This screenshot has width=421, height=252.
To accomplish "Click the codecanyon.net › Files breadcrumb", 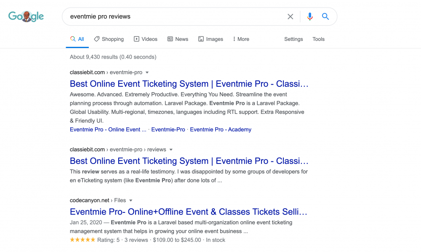I will pyautogui.click(x=98, y=200).
